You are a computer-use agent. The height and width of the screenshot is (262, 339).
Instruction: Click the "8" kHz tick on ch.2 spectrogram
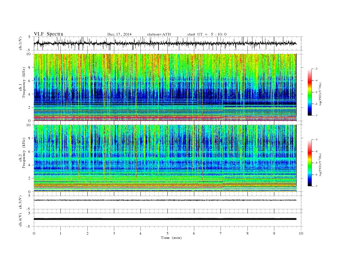pos(30,138)
